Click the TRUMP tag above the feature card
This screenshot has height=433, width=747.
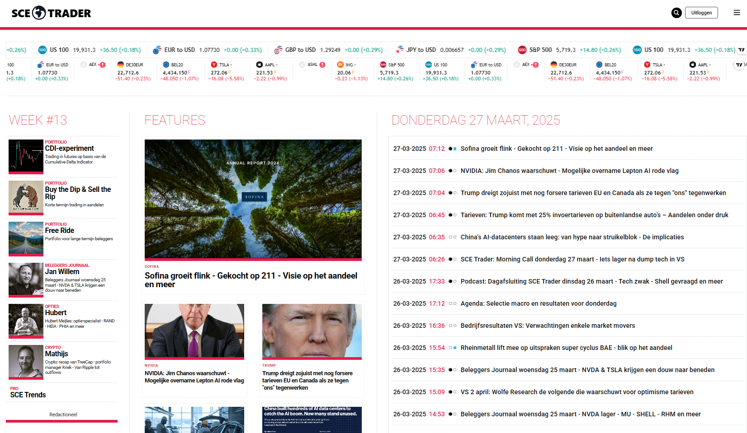point(269,366)
